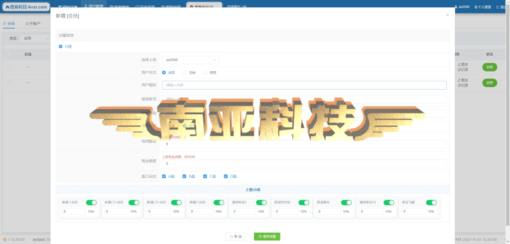Set 用户状态 to 冻结
Screen dimensions: 510x244
click(185, 73)
